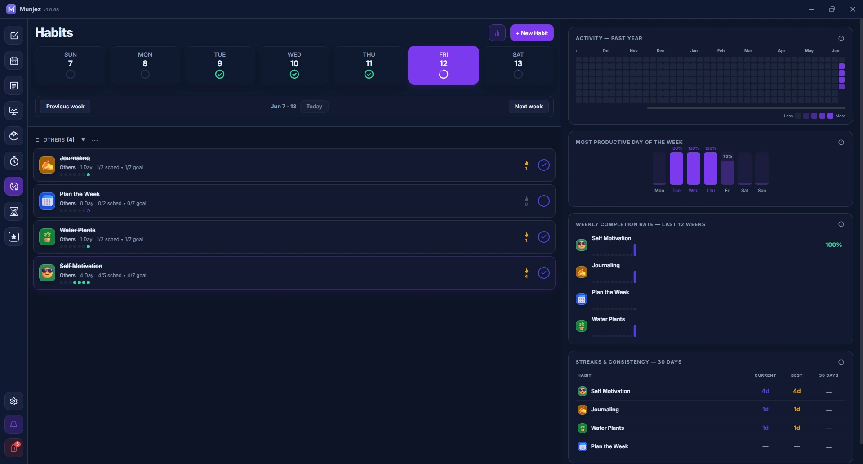Click the Water Plants habit icon
The image size is (863, 464).
47,237
